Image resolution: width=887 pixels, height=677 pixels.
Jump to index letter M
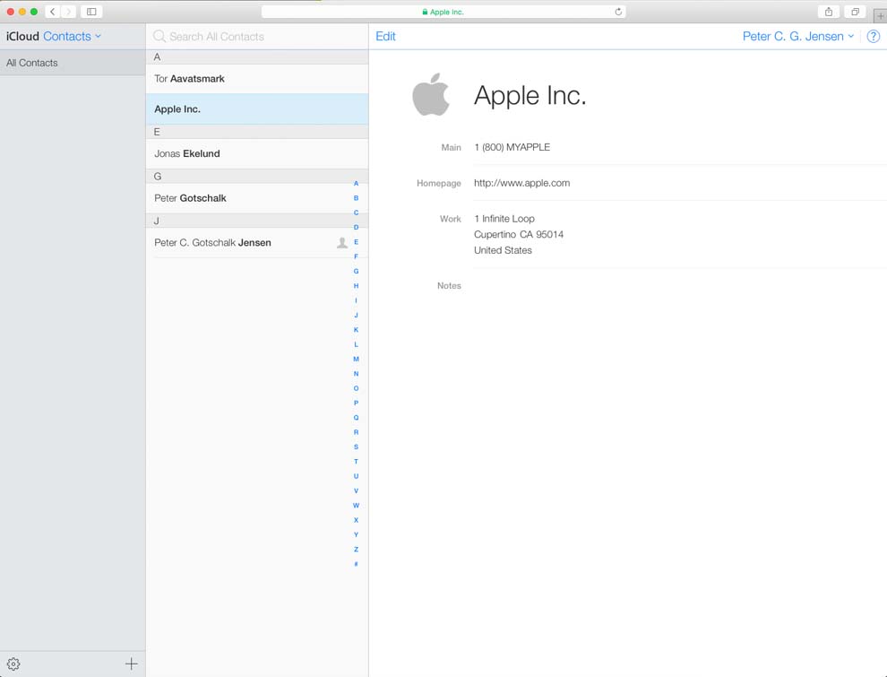pyautogui.click(x=356, y=359)
